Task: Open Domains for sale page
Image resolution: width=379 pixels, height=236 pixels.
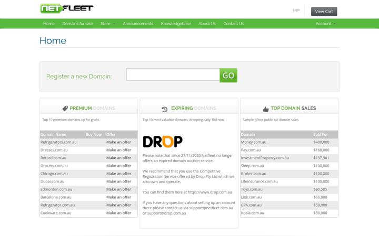Action: 77,24
